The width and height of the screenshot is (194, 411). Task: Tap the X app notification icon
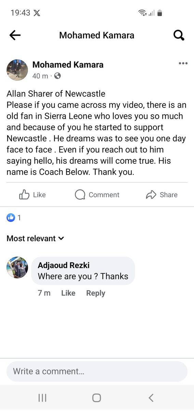coord(37,13)
